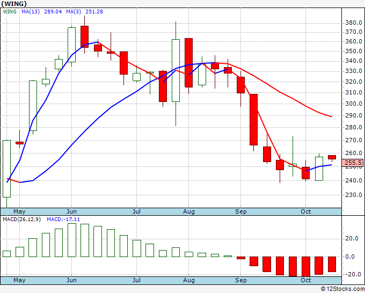Click the 240.0 price axis label
Viewport: 365px width, 293px height.
354,180
